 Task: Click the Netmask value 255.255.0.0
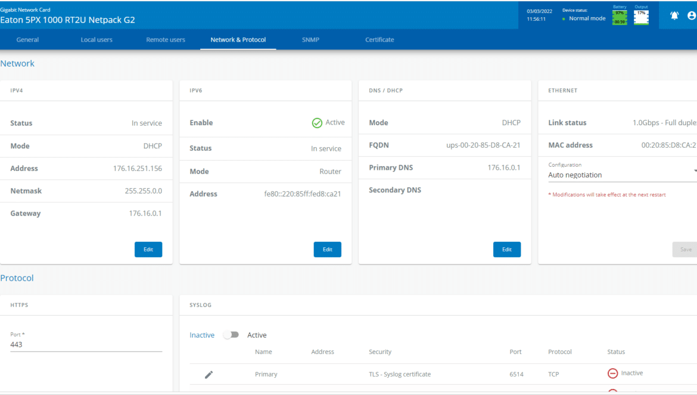143,191
